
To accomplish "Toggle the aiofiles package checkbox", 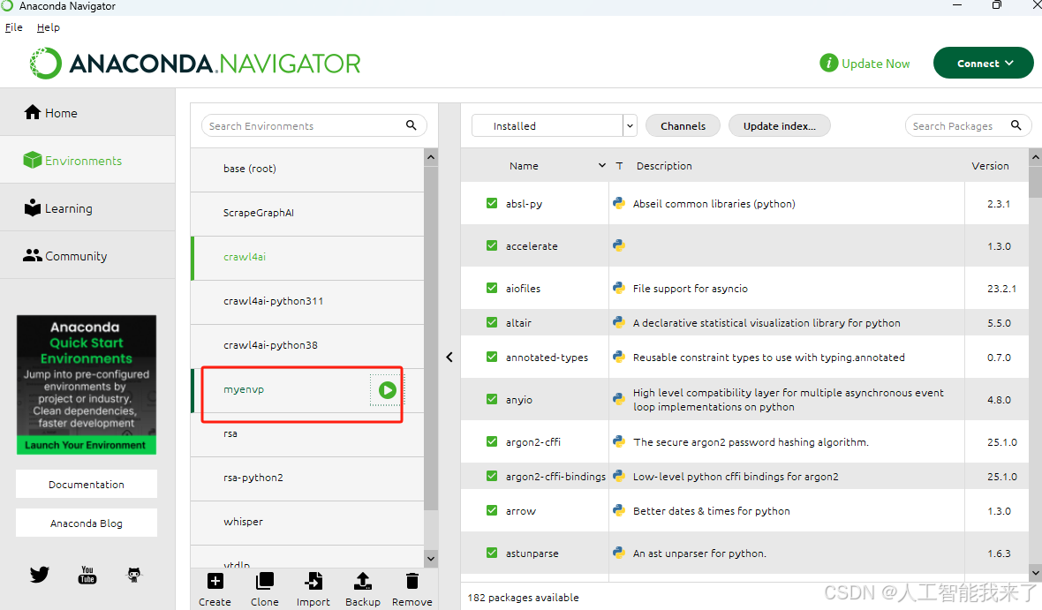I will click(x=492, y=288).
